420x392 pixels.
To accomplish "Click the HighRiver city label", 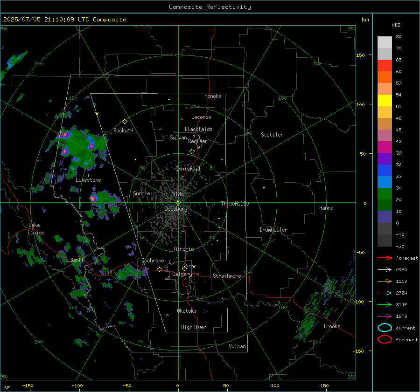I will (194, 327).
